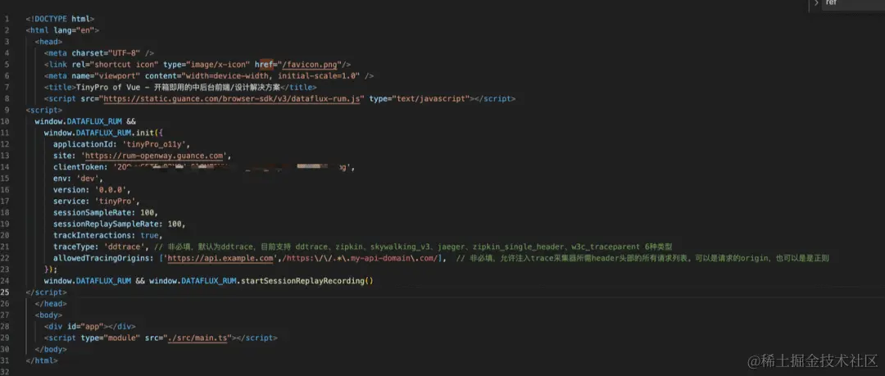The height and width of the screenshot is (376, 885).
Task: Click the div id="app" element line
Action: pos(90,326)
